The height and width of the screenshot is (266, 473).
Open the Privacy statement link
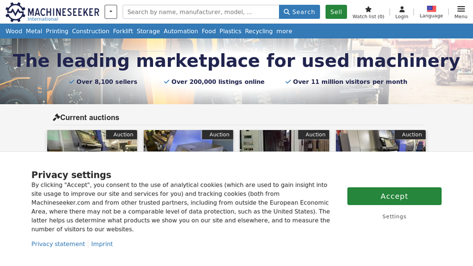(58, 244)
